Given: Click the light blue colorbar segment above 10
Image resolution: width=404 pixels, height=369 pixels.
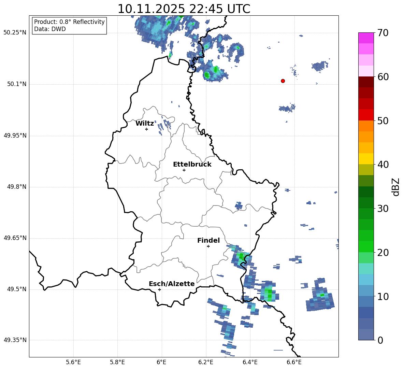Looking at the screenshot, I should pyautogui.click(x=366, y=291).
